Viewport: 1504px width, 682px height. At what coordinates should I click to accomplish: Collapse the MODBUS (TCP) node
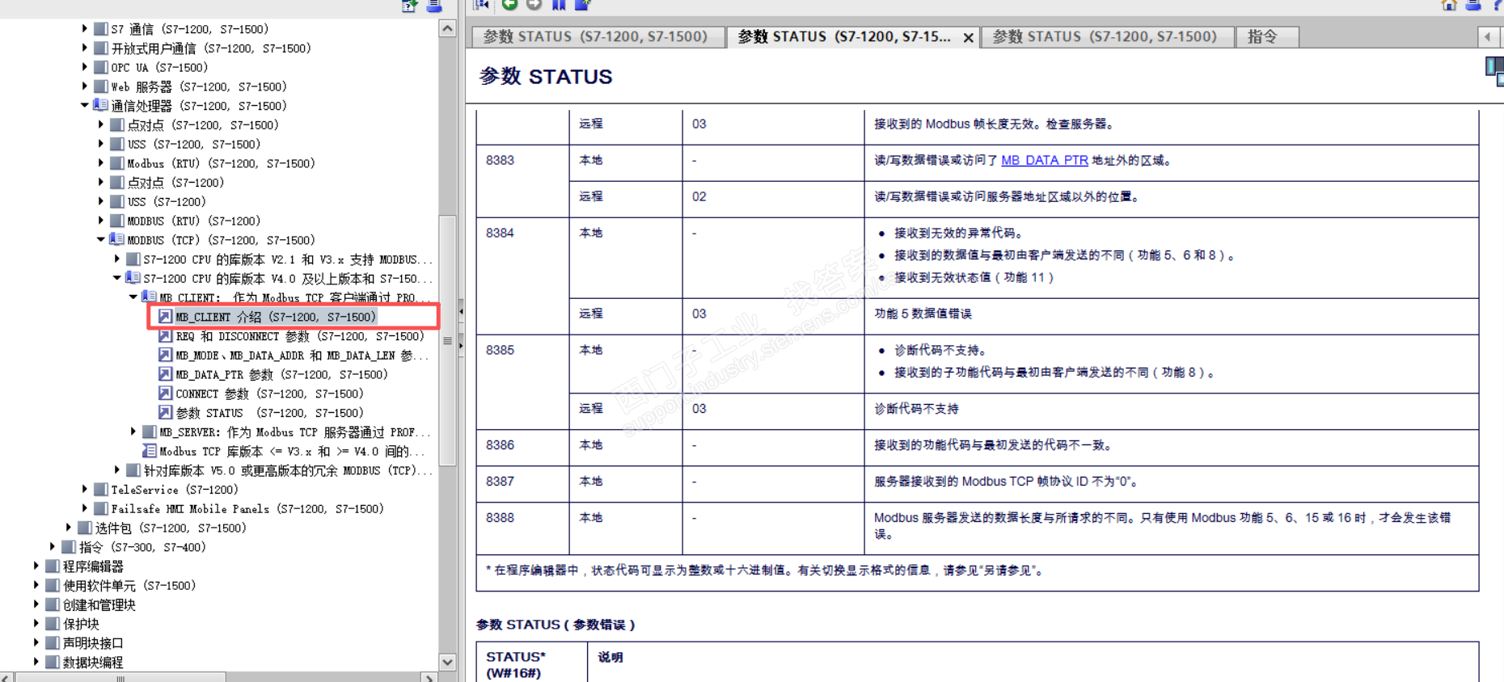click(100, 239)
